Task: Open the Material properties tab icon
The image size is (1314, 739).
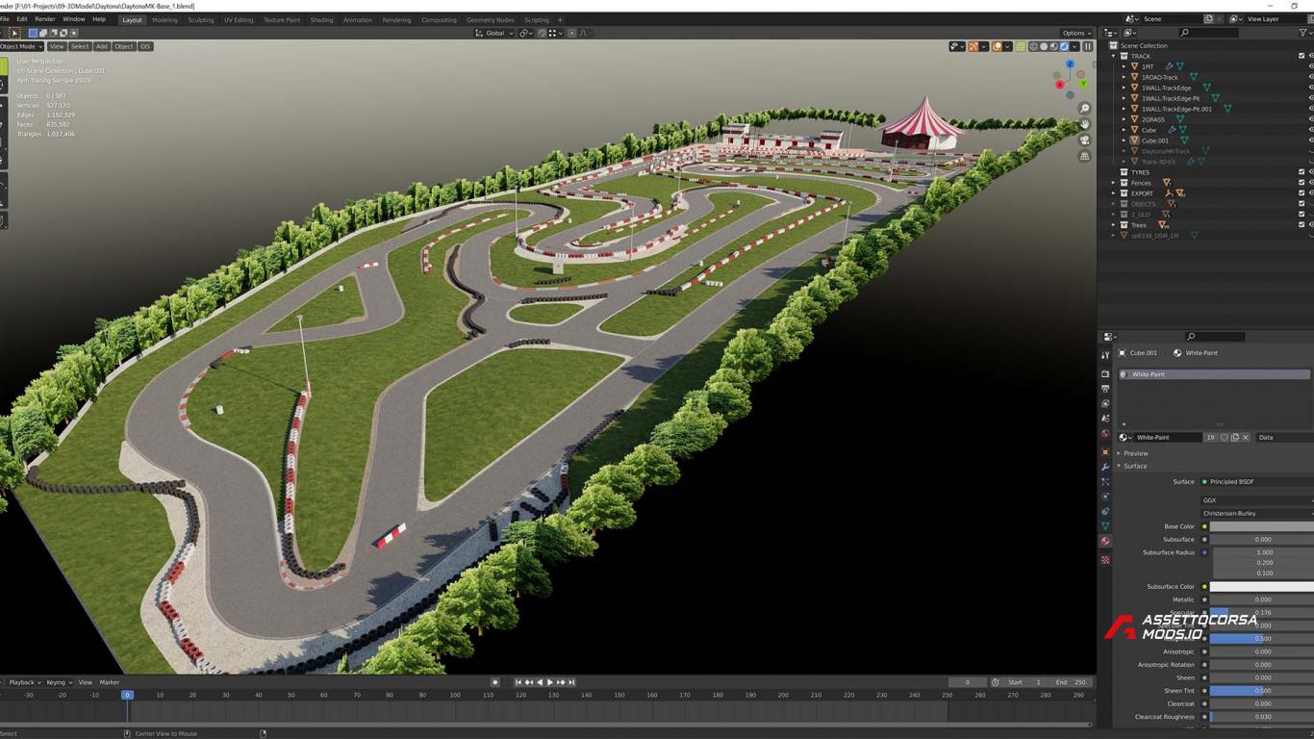Action: coord(1105,541)
